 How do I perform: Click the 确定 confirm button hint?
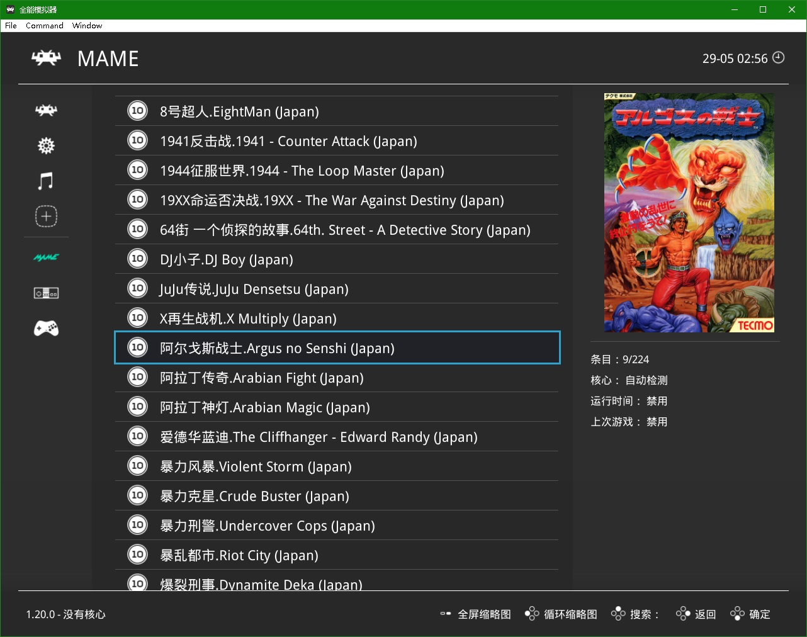(x=750, y=614)
